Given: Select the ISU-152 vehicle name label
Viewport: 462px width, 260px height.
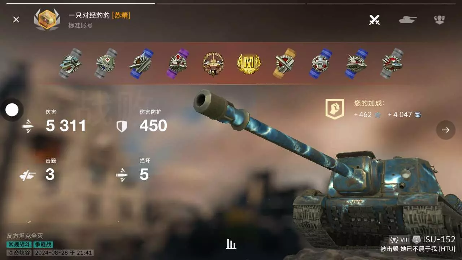Looking at the screenshot, I should [439, 239].
